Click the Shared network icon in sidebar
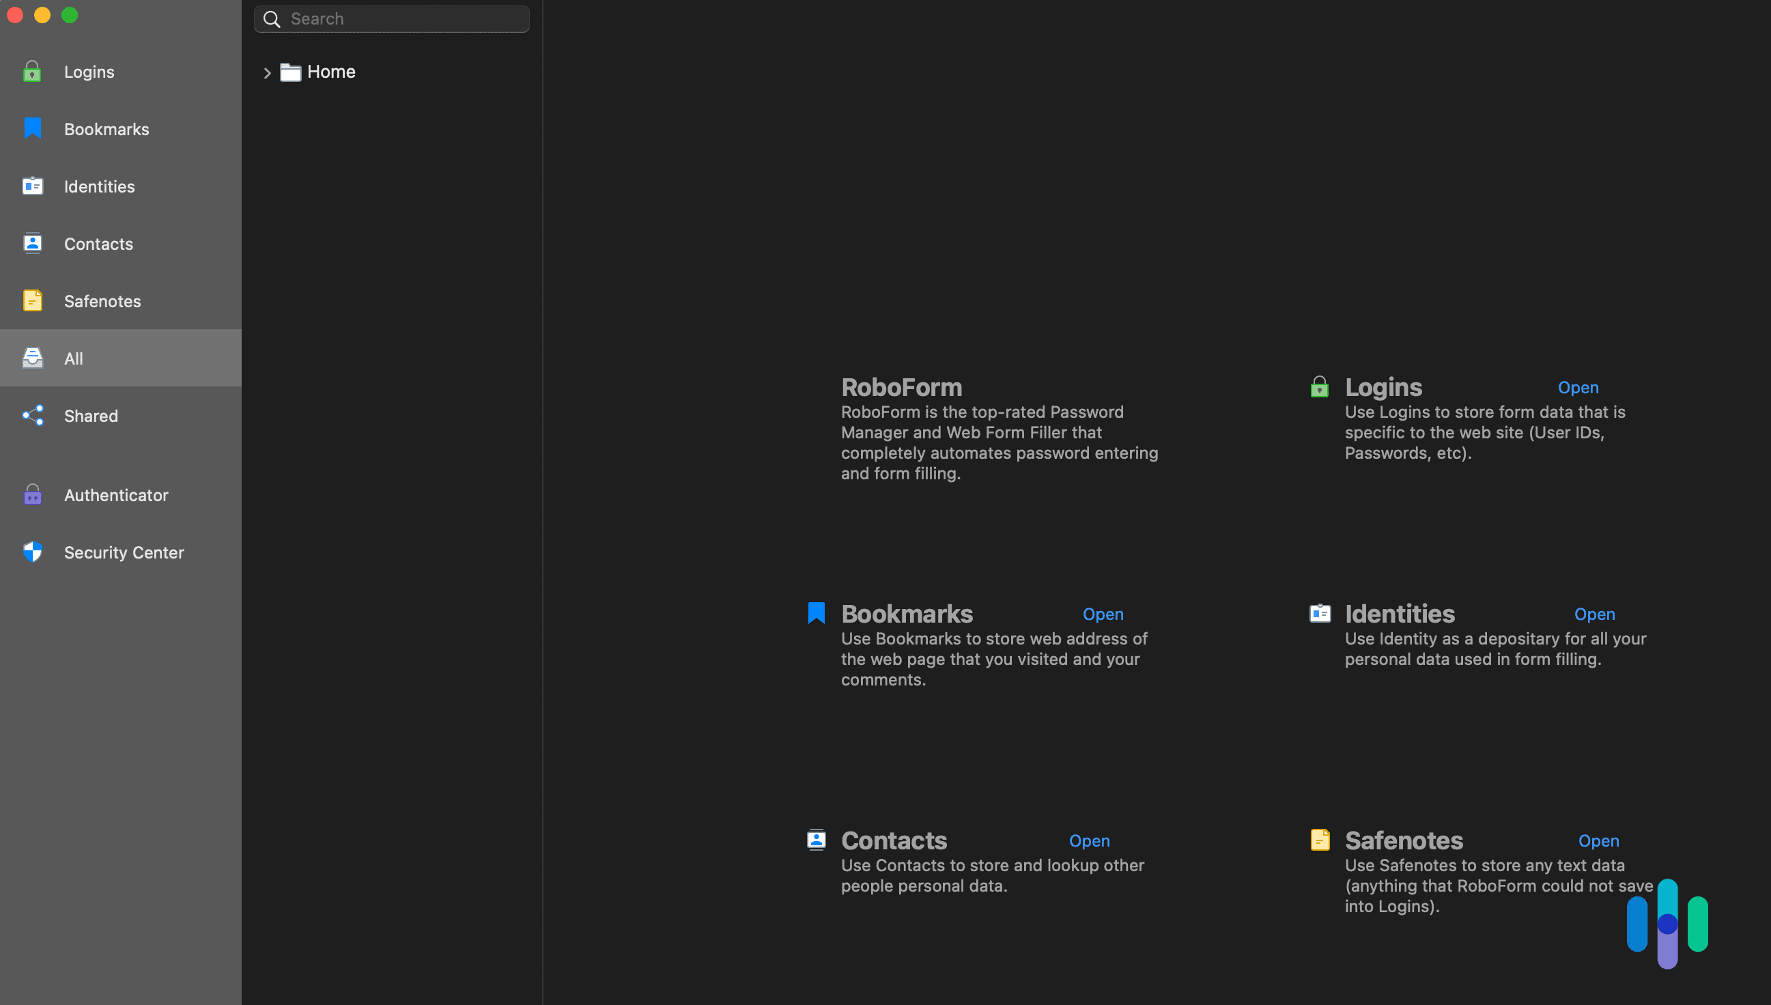This screenshot has height=1005, width=1771. pos(32,416)
